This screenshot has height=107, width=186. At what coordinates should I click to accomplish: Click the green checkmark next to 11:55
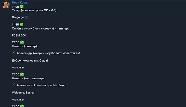(x=21, y=24)
